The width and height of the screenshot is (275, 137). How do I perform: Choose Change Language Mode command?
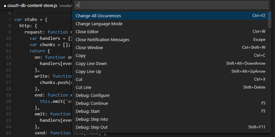click(99, 24)
